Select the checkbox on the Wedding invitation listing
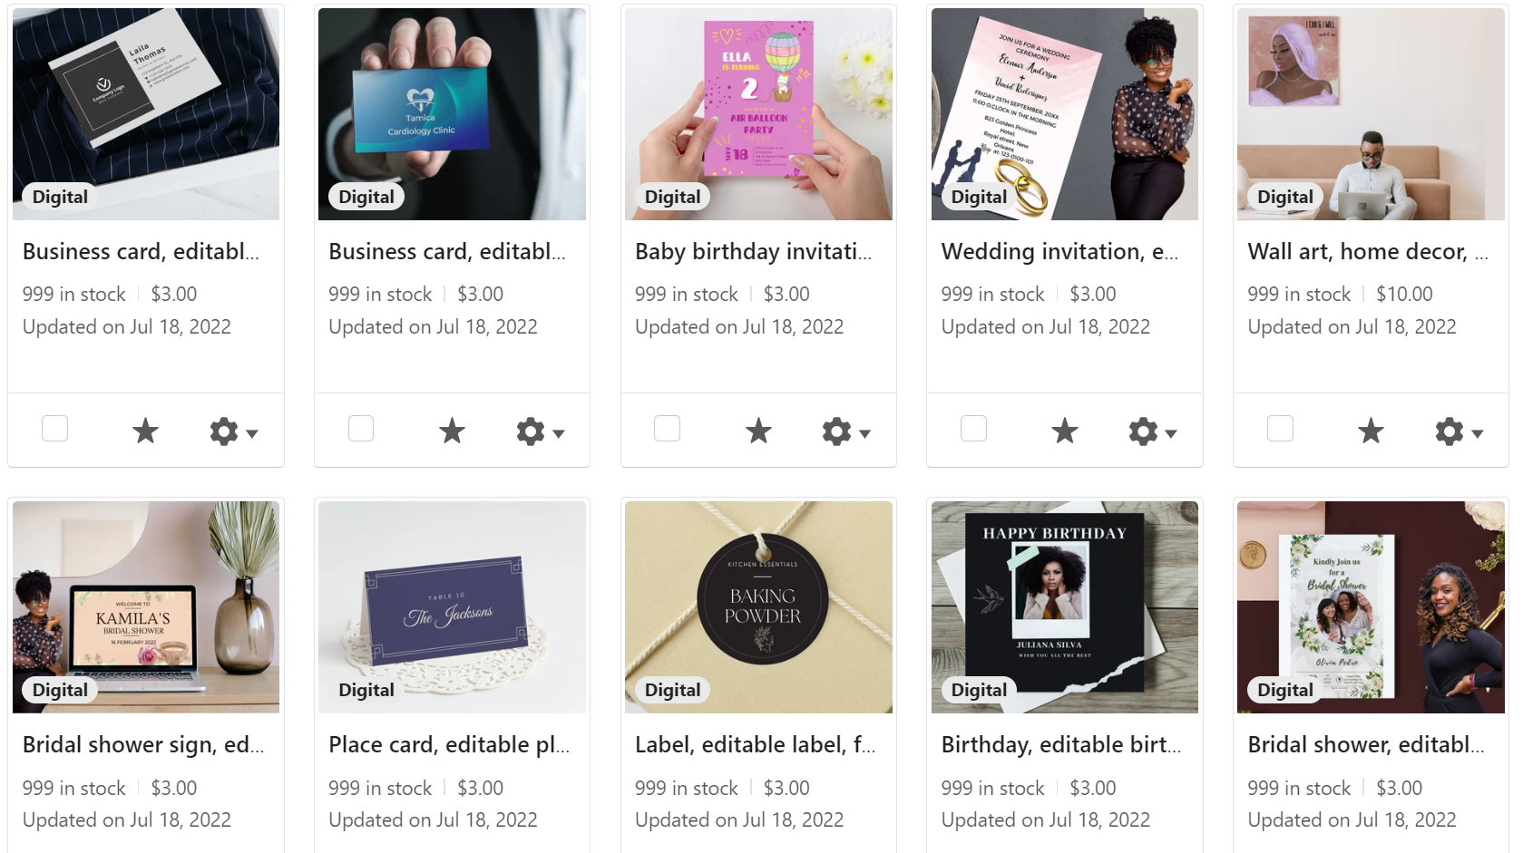The image size is (1523, 853). tap(973, 428)
